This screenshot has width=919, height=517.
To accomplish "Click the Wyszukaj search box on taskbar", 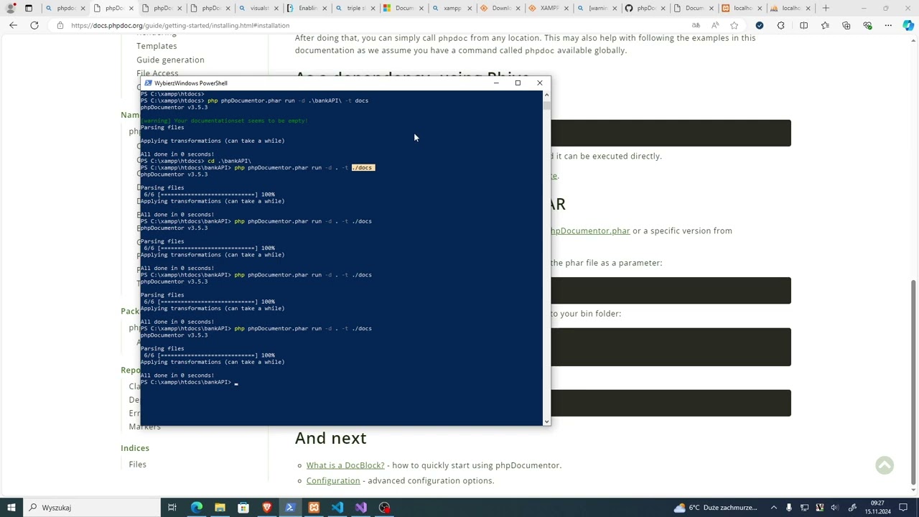I will point(92,508).
